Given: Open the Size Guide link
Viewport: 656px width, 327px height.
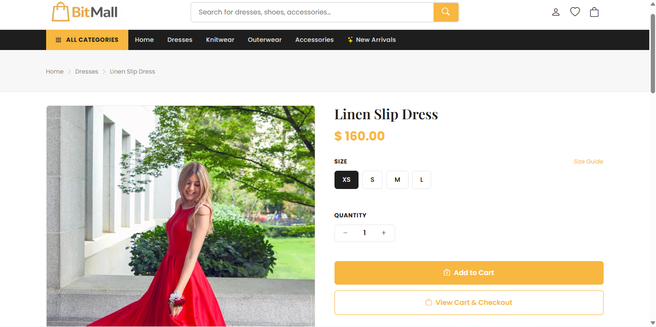Looking at the screenshot, I should (588, 162).
